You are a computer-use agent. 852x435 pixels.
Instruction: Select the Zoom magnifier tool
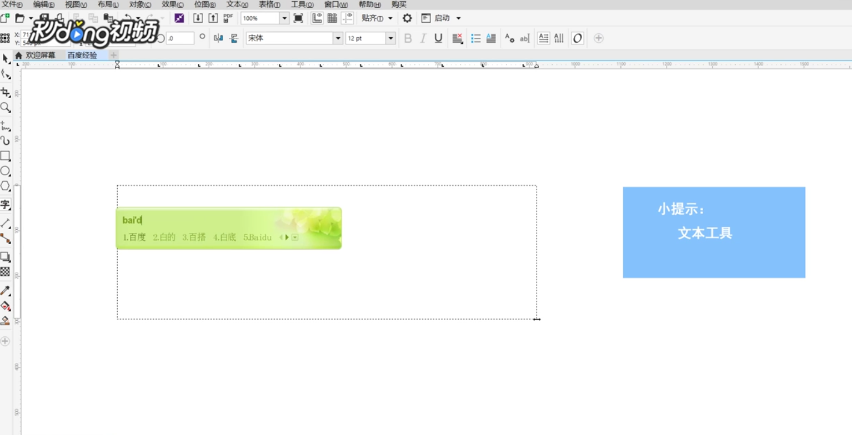click(x=6, y=107)
